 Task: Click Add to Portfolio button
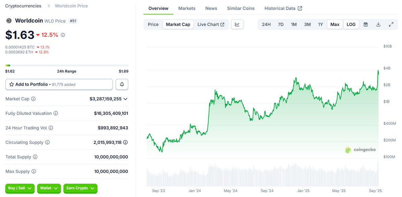tap(59, 84)
